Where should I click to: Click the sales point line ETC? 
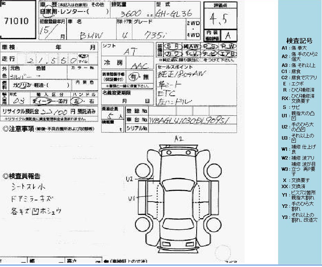166,93
